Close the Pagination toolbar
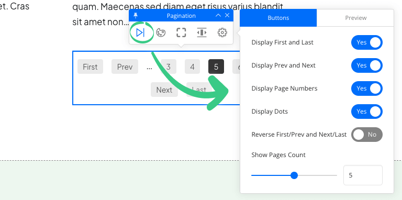Viewport: 402px width, 200px height. pos(227,15)
